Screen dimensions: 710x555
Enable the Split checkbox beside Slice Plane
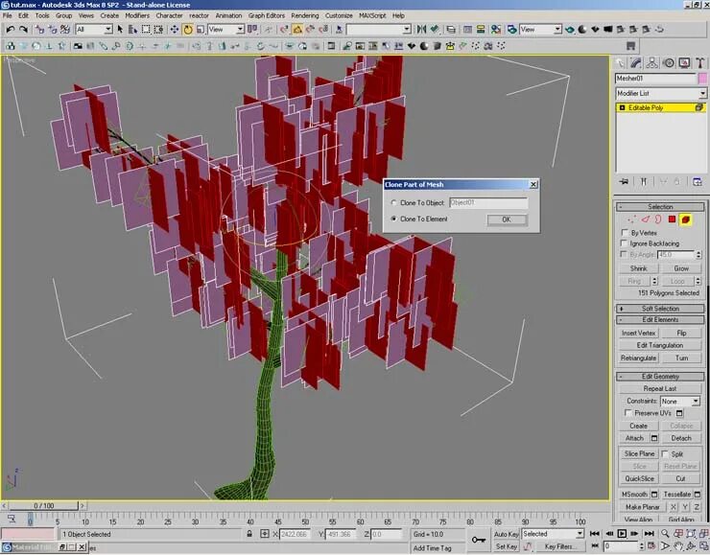click(x=665, y=453)
